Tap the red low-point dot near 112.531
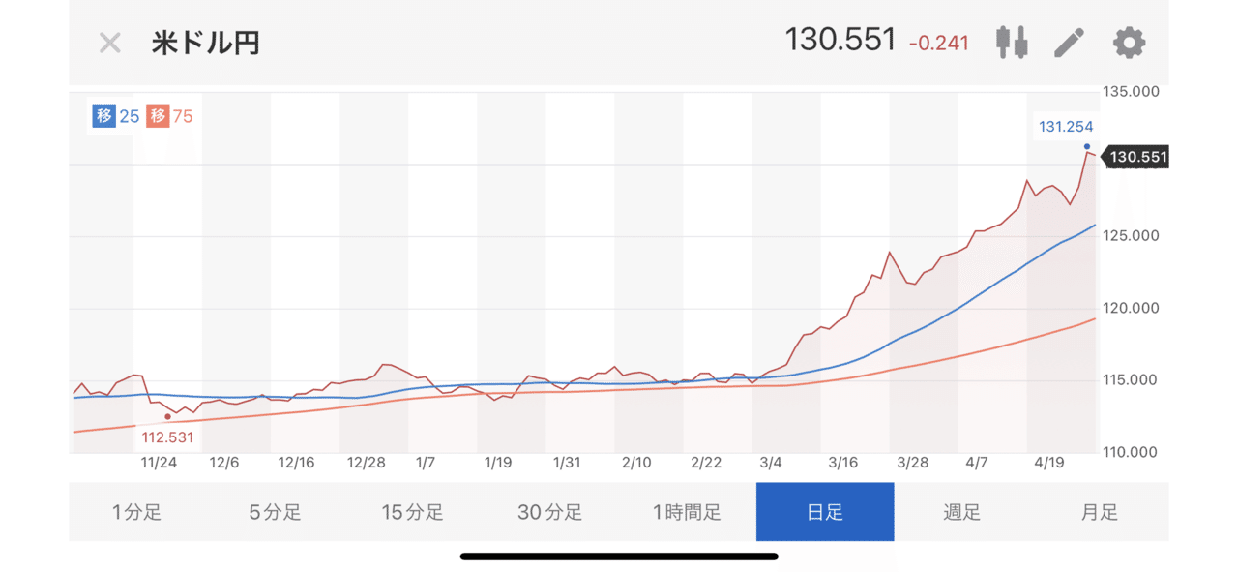Viewport: 1238px width, 572px height. click(x=168, y=416)
